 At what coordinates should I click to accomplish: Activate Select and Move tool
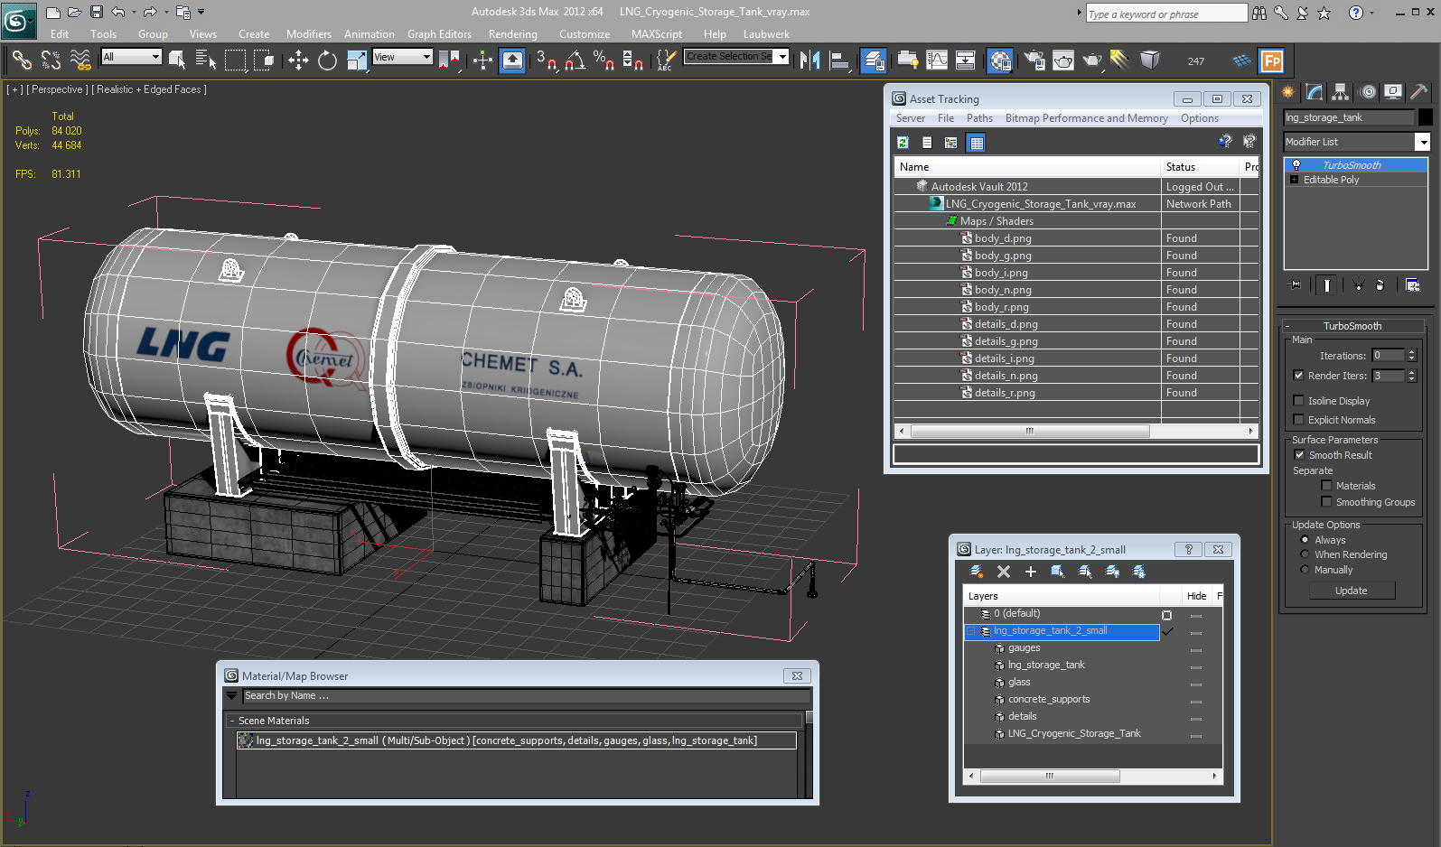coord(298,60)
